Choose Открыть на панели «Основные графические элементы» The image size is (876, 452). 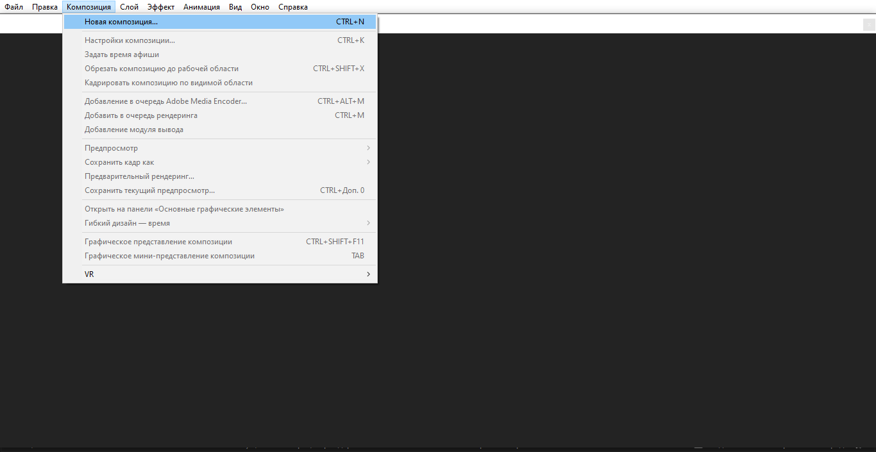[x=220, y=209]
